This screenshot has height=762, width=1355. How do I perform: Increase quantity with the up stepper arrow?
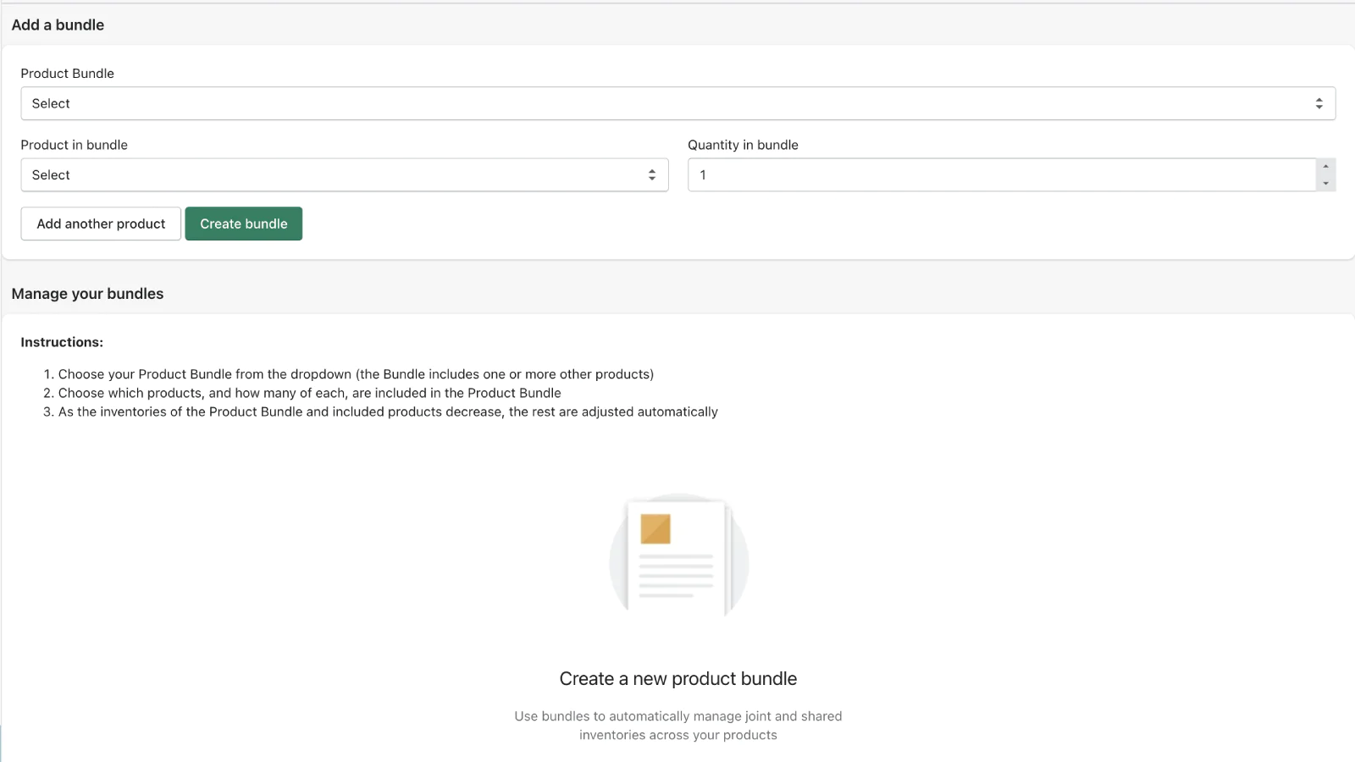[1325, 167]
